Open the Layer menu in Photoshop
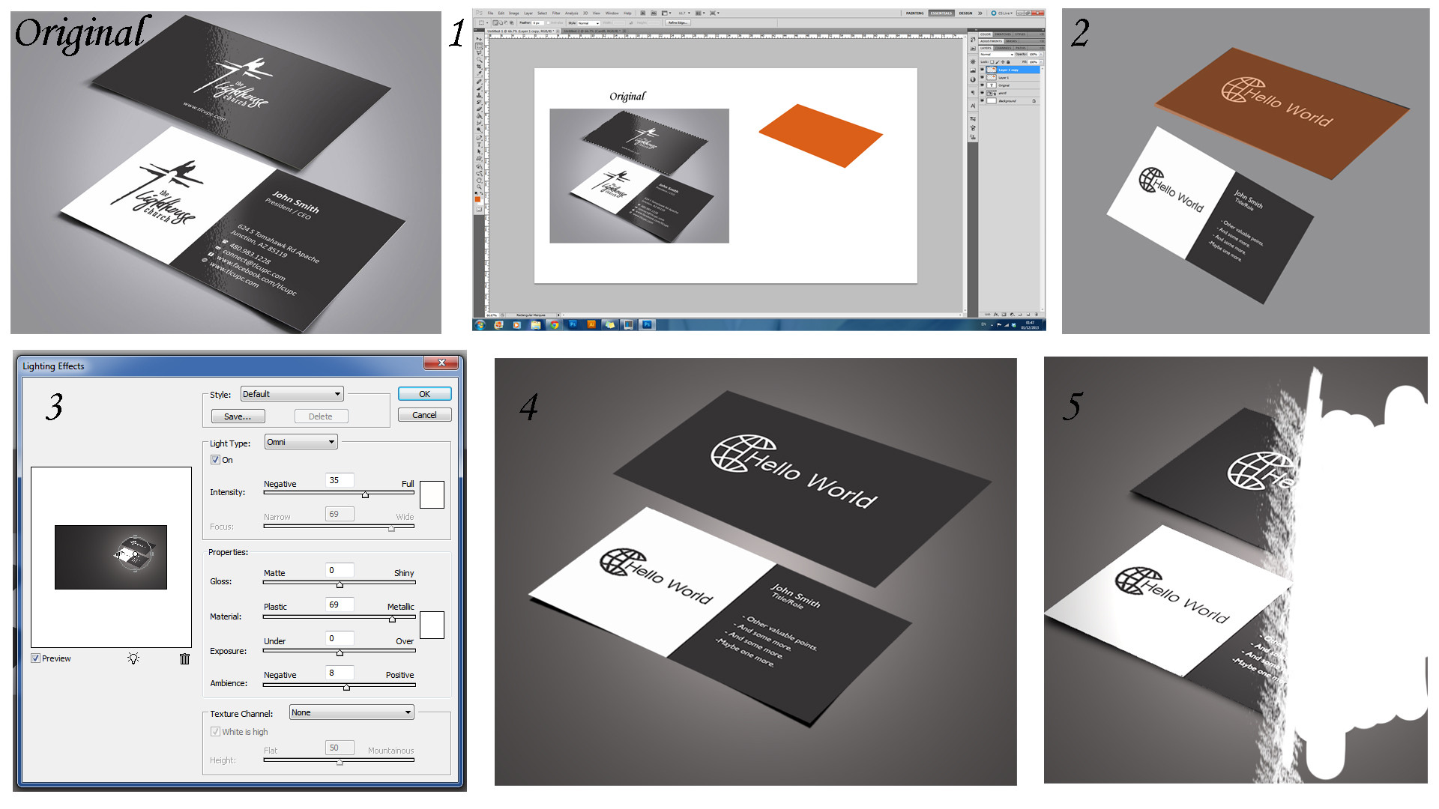The height and width of the screenshot is (809, 1439). 528,13
